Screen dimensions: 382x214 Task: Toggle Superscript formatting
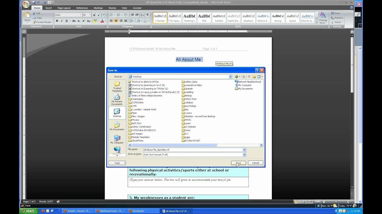coord(84,21)
